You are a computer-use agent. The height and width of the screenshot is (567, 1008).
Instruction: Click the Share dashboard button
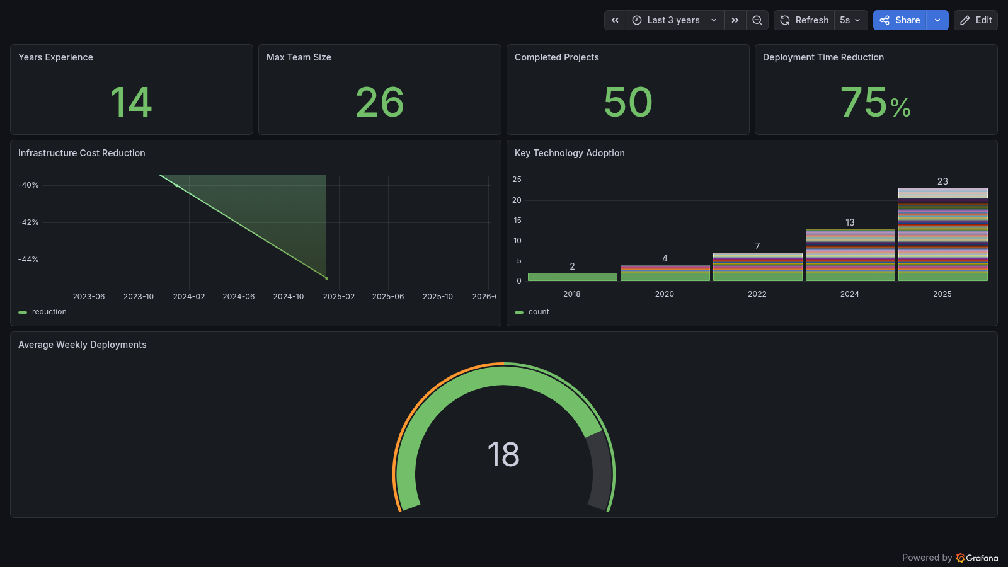(900, 20)
